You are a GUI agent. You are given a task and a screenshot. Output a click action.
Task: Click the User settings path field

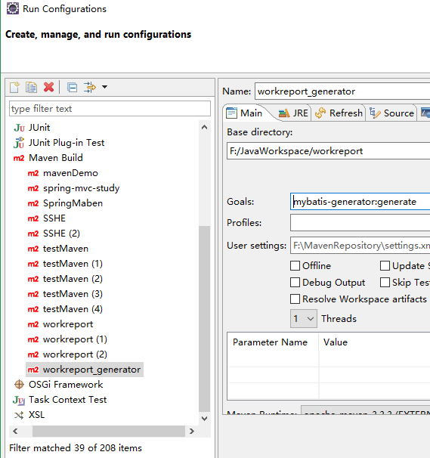point(360,246)
